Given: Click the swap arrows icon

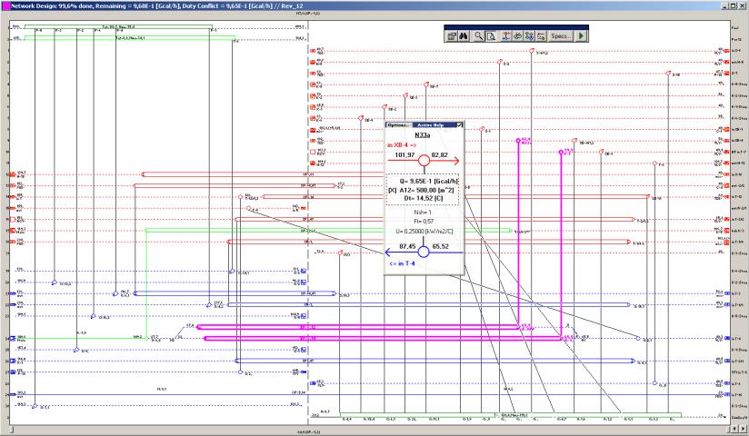Looking at the screenshot, I should pos(541,35).
